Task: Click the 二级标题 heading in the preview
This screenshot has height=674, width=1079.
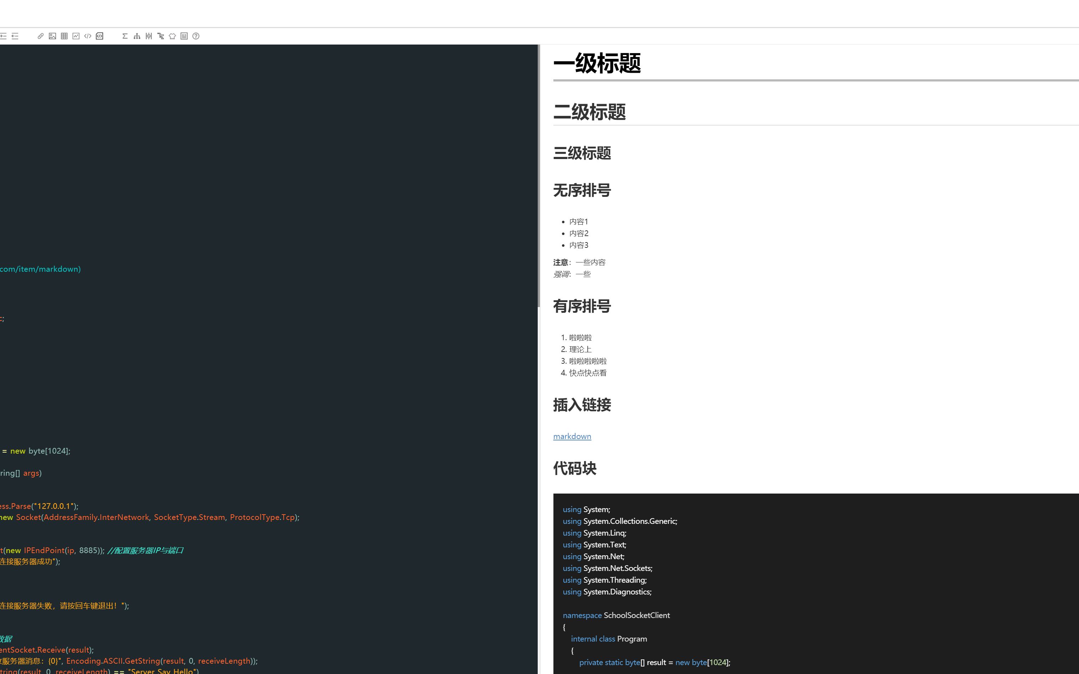Action: click(589, 112)
